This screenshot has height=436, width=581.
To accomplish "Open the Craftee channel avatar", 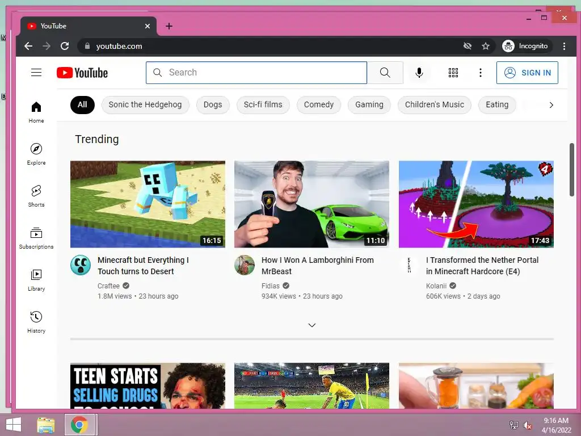I will (x=81, y=265).
